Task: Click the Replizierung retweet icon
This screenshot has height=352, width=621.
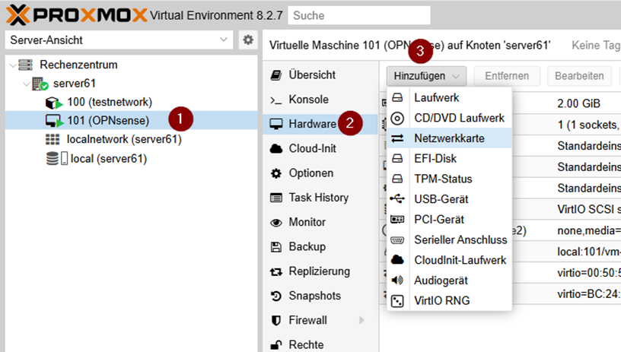Action: [276, 271]
